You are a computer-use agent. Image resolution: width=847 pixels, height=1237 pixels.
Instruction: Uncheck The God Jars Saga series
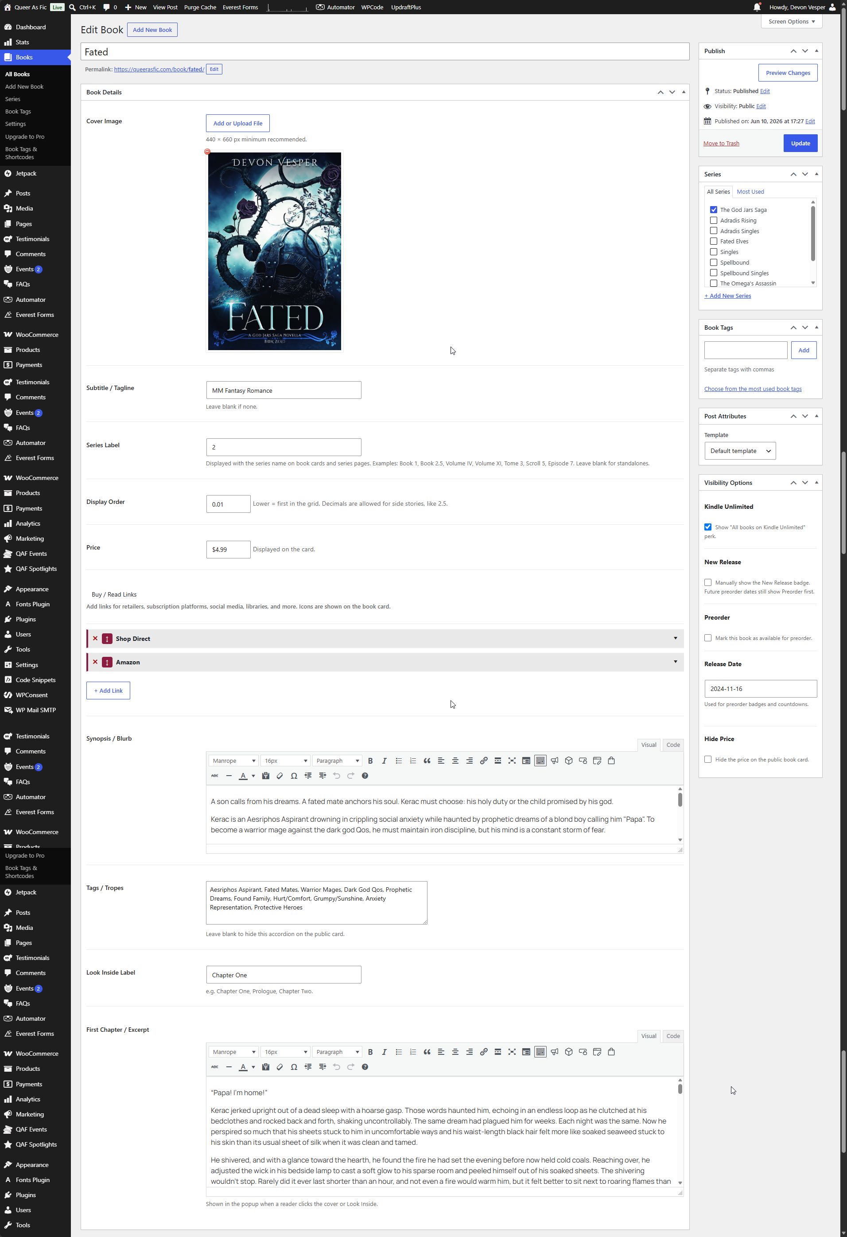pos(714,210)
